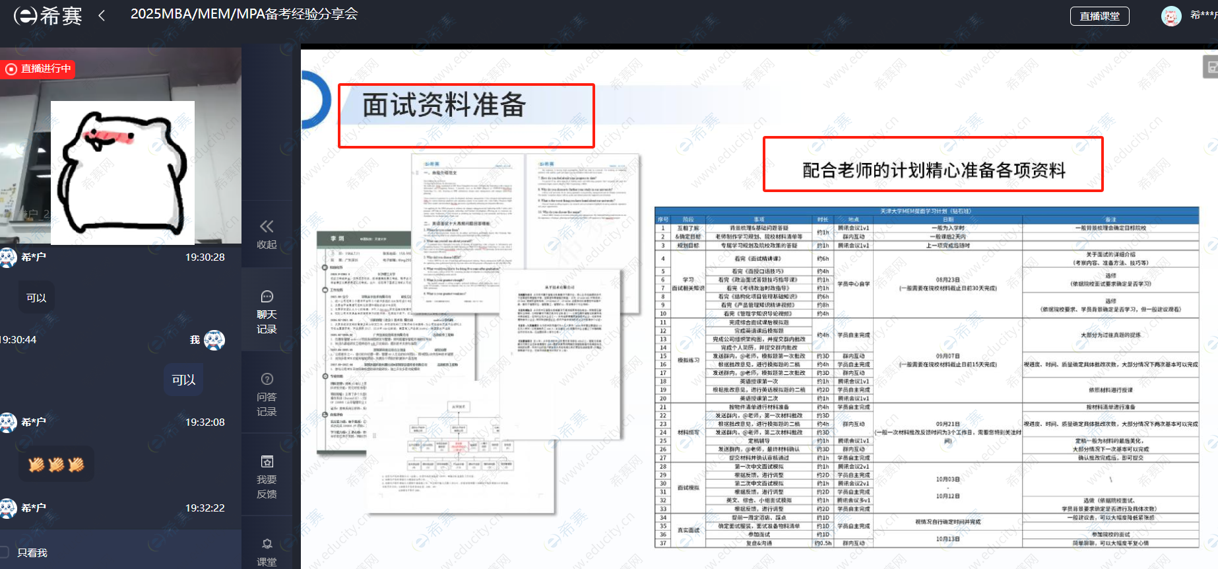Viewport: 1218px width, 569px height.
Task: Click the 希赛 logo in the header
Action: pos(48,15)
